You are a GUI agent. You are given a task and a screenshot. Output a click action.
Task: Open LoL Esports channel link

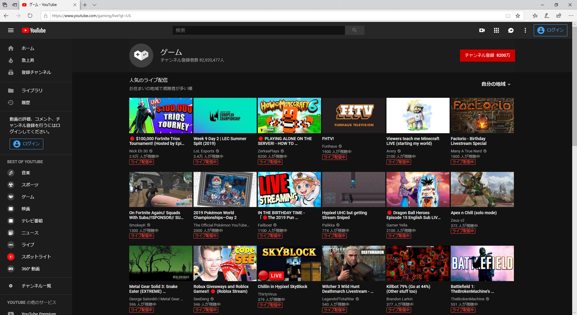tap(204, 151)
